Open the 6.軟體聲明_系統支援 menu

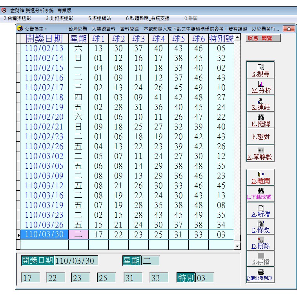point(148,18)
